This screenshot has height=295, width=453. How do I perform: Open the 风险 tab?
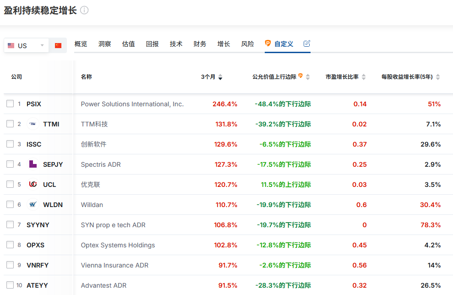[x=248, y=44]
